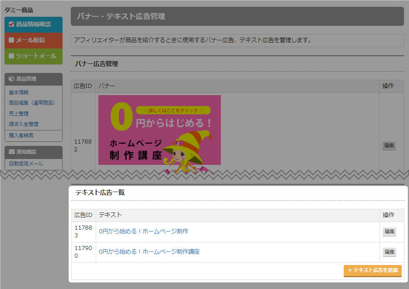Select the 商品管理 panel header

tap(34, 79)
